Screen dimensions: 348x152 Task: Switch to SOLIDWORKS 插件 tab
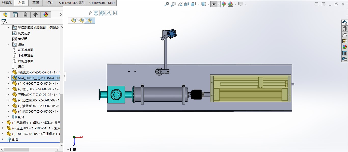72,3
